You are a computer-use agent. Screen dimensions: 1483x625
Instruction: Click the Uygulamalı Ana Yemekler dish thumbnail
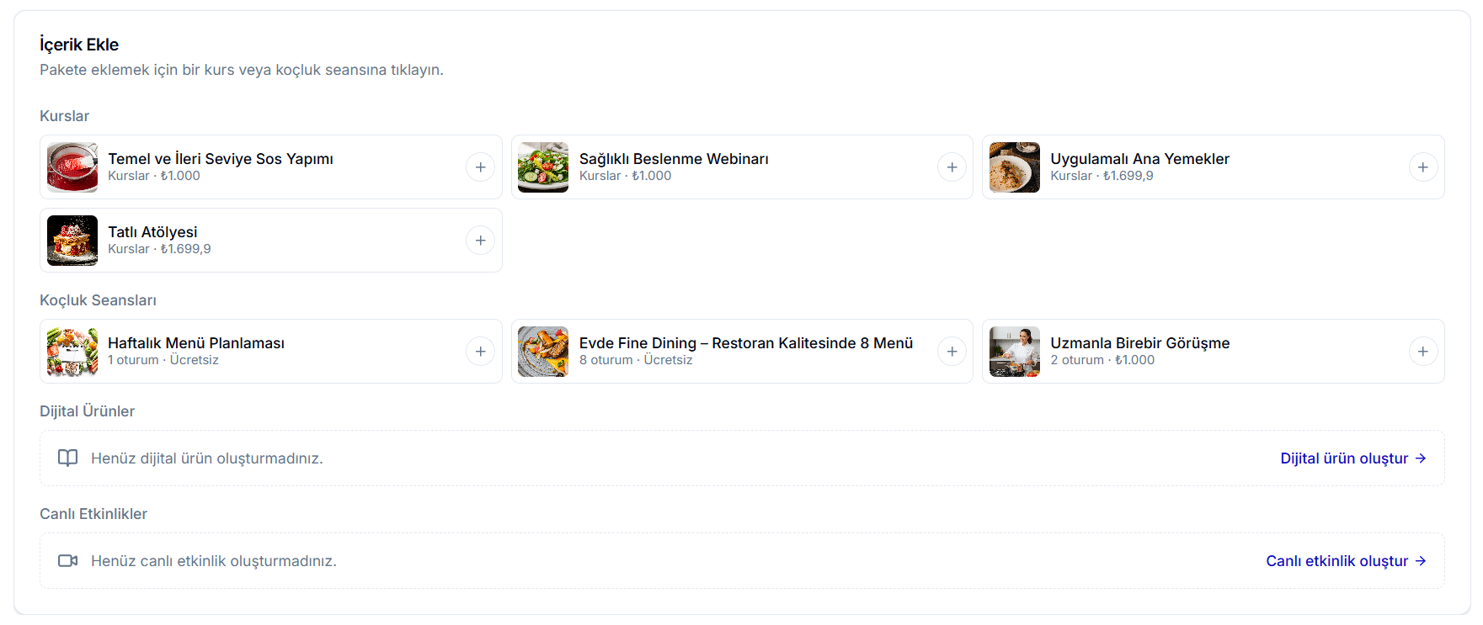click(x=1015, y=167)
